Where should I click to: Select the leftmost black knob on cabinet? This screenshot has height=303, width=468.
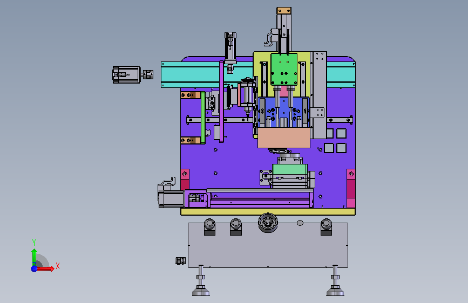[x=209, y=226]
